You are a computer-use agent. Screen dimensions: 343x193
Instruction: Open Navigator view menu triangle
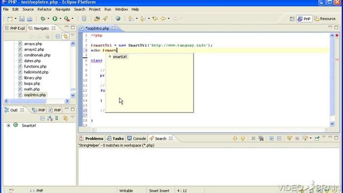coord(73,35)
